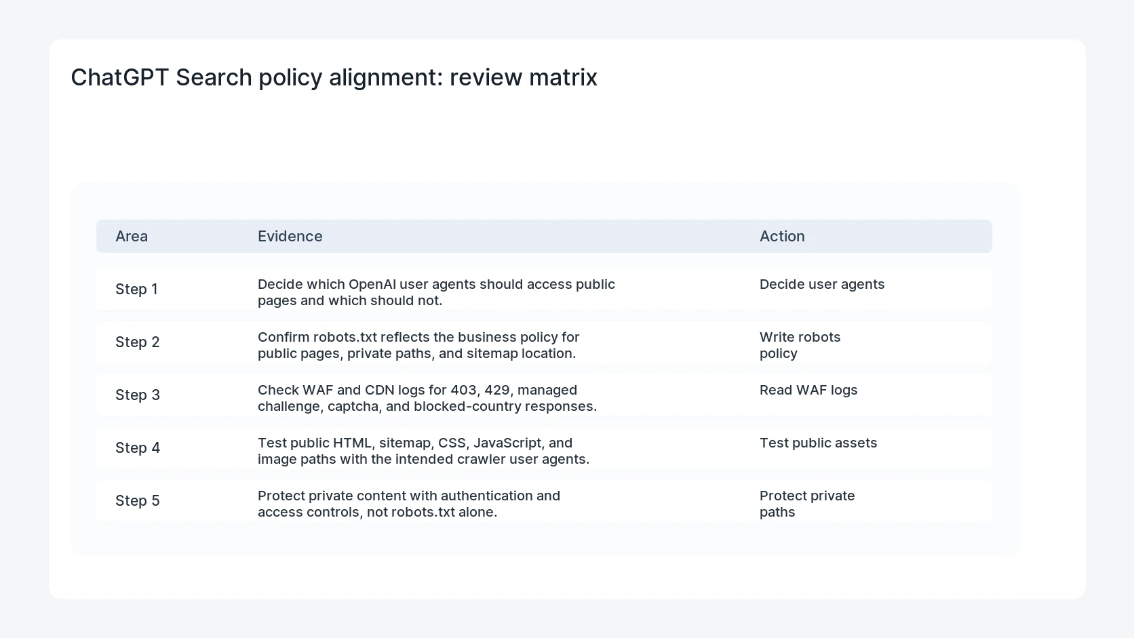Select the 'Area' column header

132,236
